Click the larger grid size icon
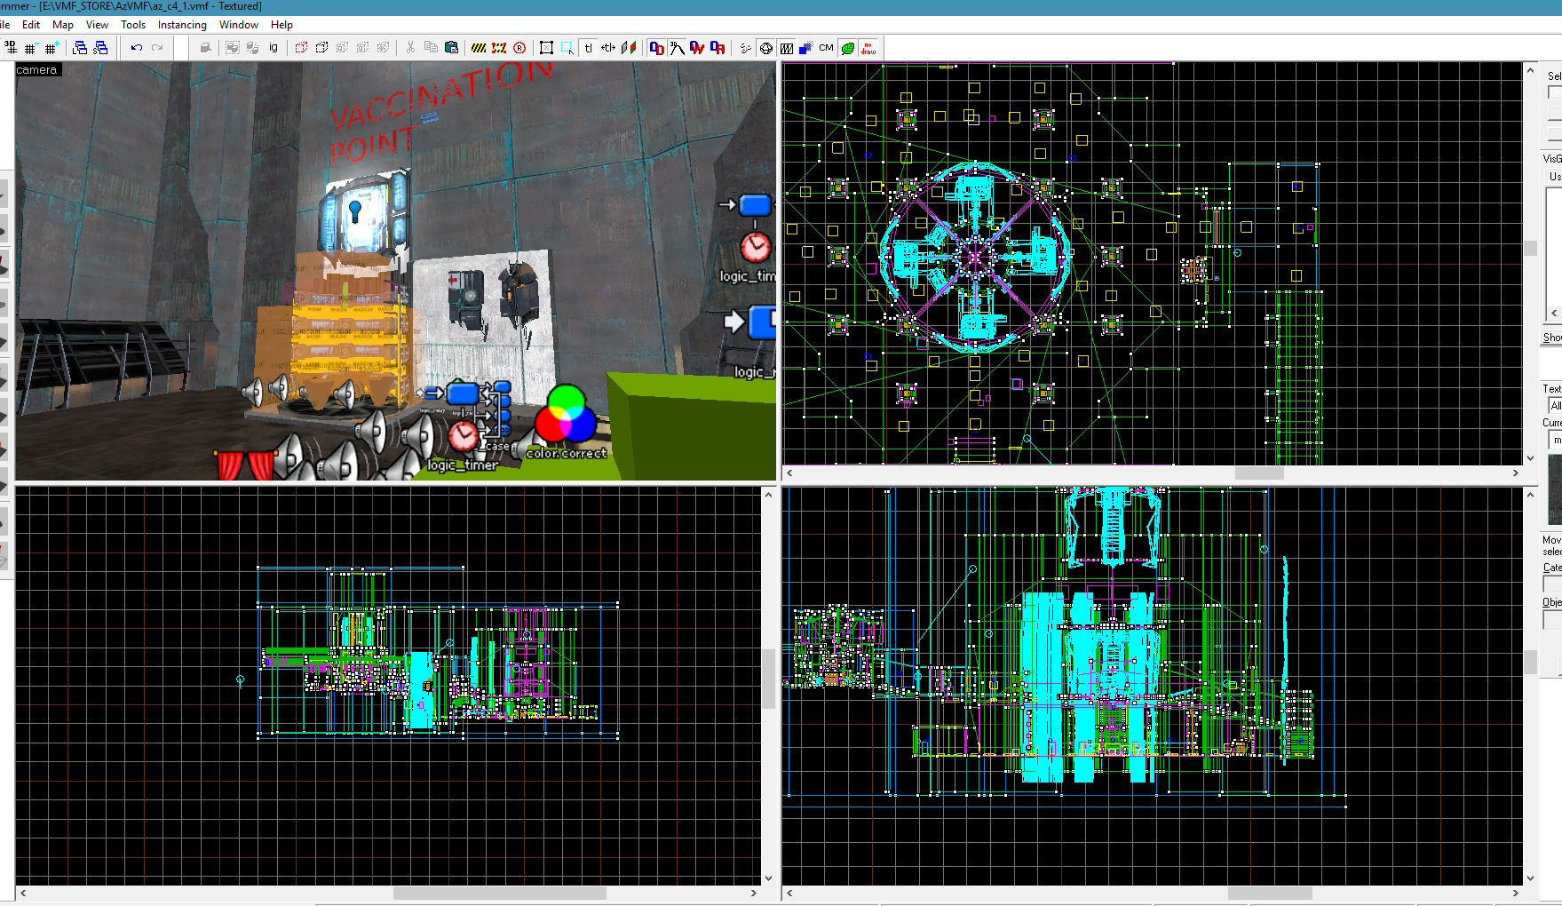 coord(52,48)
